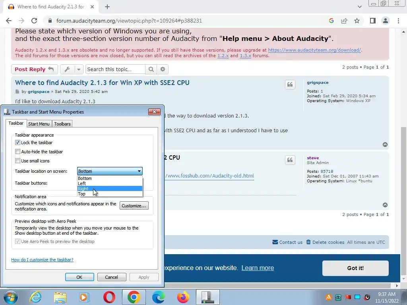Open the Learn more cookie link

258,268
